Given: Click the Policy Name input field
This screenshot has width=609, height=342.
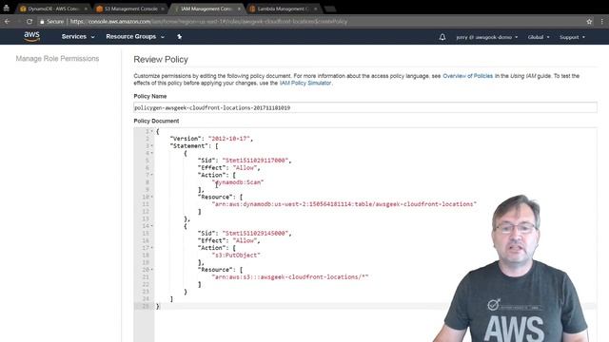Looking at the screenshot, I should pyautogui.click(x=365, y=107).
